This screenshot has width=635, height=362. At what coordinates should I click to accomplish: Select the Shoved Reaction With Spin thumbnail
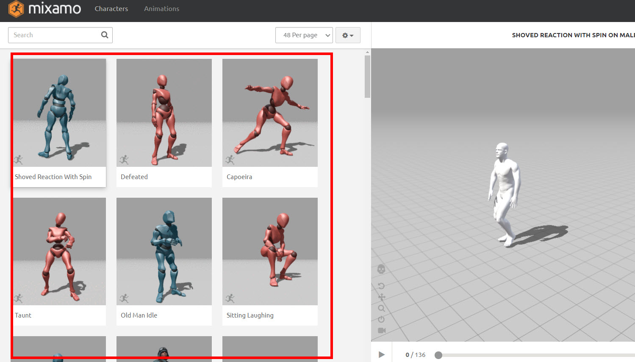point(59,113)
